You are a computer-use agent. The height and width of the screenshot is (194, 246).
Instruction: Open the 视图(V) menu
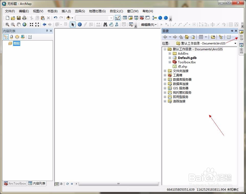pyautogui.click(x=38, y=11)
